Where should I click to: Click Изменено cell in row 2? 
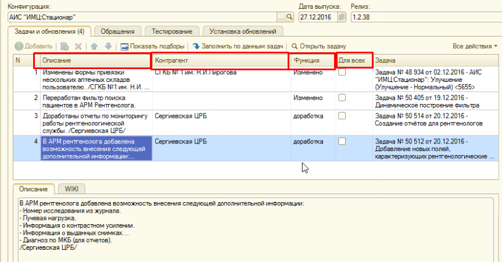pyautogui.click(x=313, y=101)
